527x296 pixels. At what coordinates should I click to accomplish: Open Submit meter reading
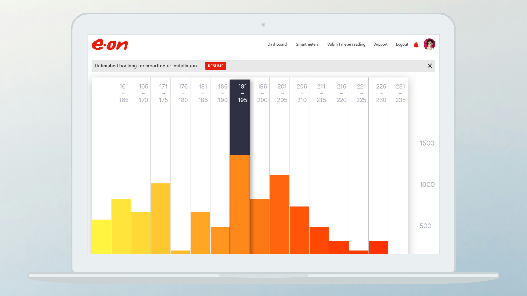point(346,44)
